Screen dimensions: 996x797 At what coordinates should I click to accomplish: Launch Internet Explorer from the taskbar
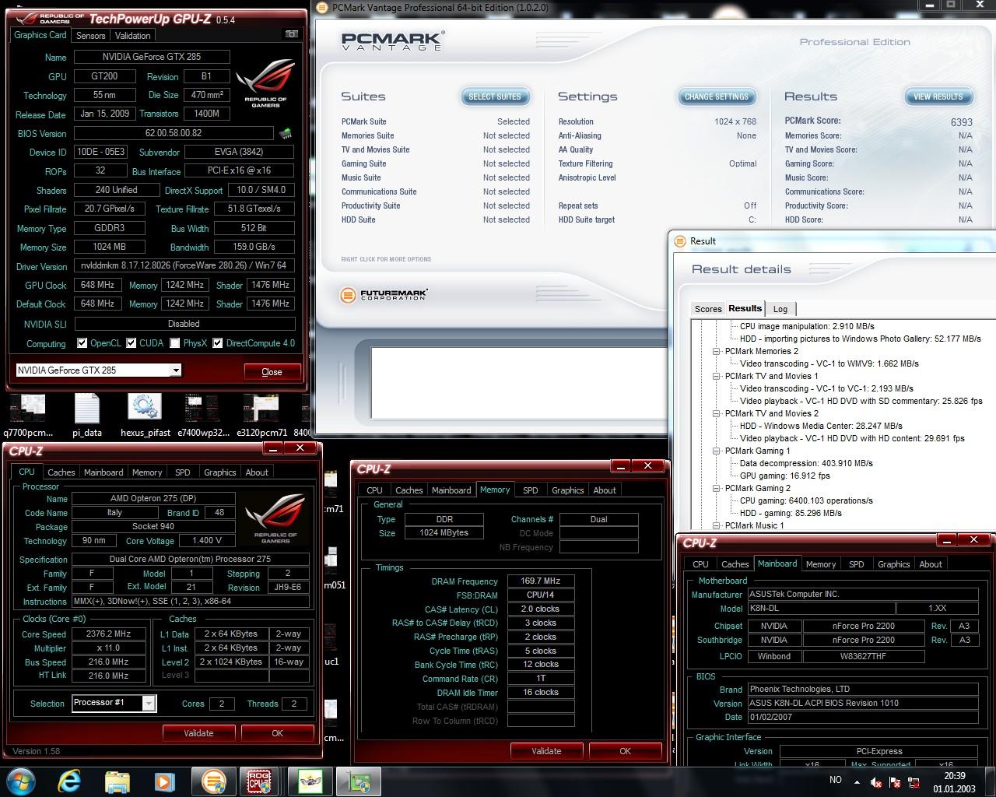(x=69, y=781)
